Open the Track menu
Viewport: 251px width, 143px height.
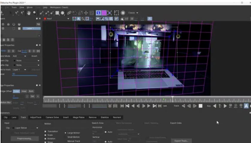14,8
